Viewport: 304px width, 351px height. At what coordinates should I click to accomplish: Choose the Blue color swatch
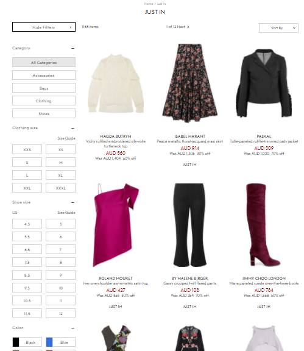61,342
